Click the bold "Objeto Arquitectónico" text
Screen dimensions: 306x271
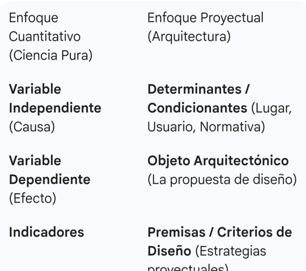218,161
